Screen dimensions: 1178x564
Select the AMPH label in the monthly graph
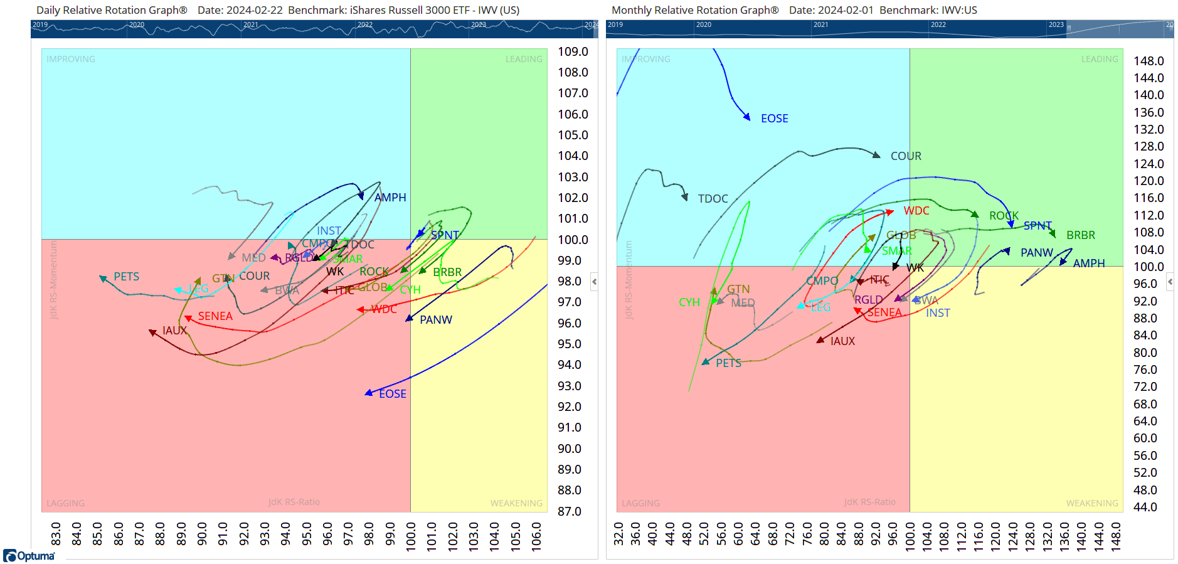1089,263
